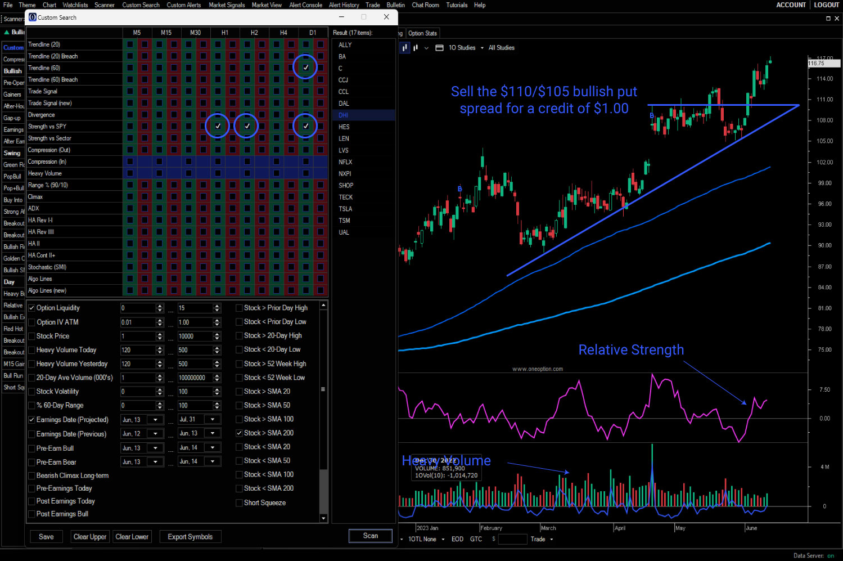Click the Stock Price maximum spinner arrows
Image resolution: width=843 pixels, height=561 pixels.
click(217, 336)
